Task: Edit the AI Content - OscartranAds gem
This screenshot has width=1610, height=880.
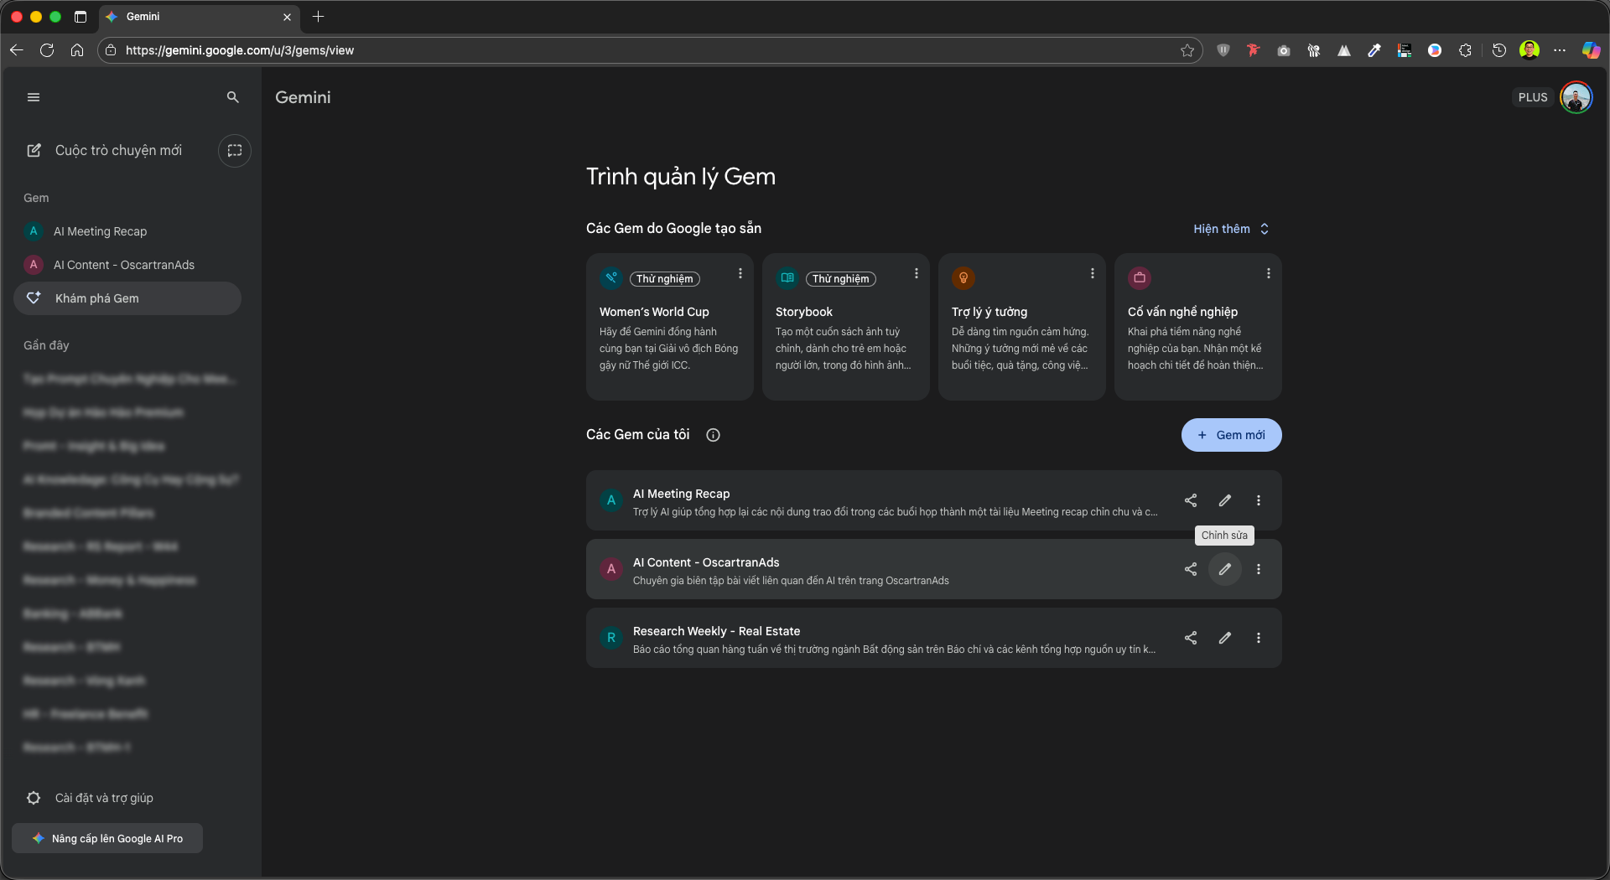Action: tap(1224, 569)
